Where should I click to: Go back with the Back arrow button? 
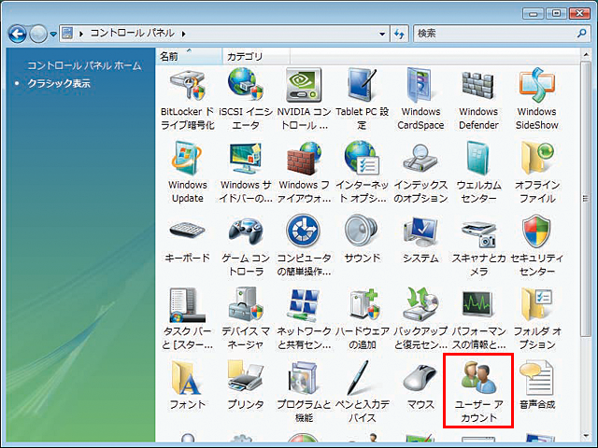click(17, 34)
